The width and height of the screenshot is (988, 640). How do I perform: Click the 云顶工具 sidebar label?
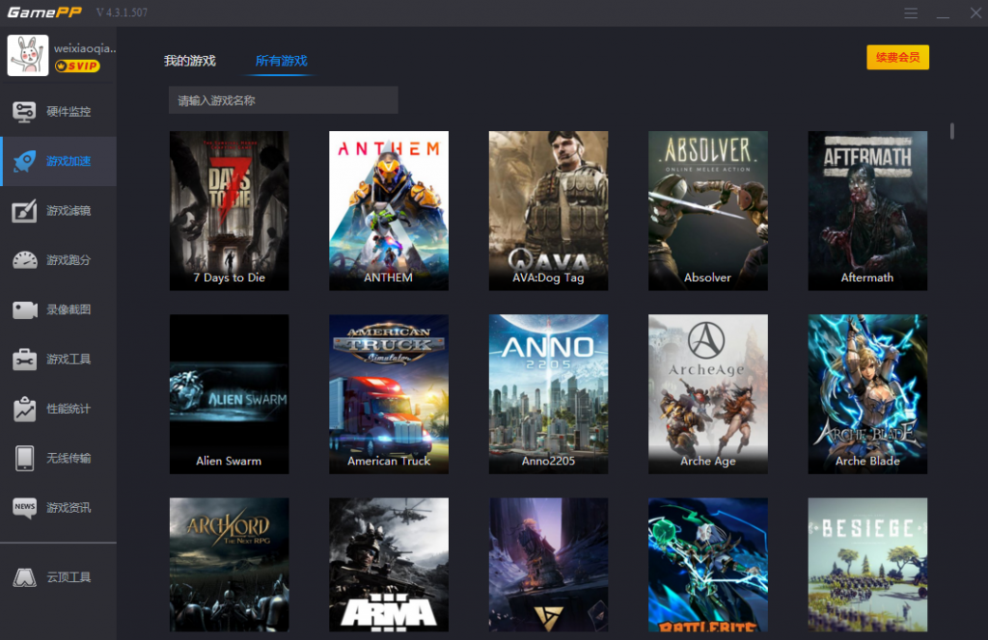tap(69, 577)
